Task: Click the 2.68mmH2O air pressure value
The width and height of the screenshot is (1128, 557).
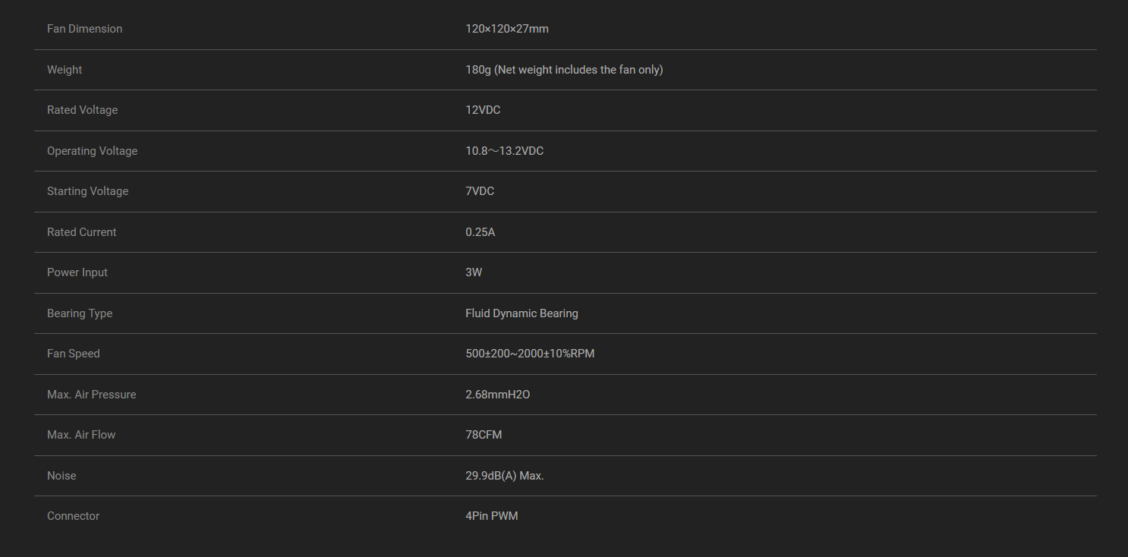Action: (x=497, y=395)
